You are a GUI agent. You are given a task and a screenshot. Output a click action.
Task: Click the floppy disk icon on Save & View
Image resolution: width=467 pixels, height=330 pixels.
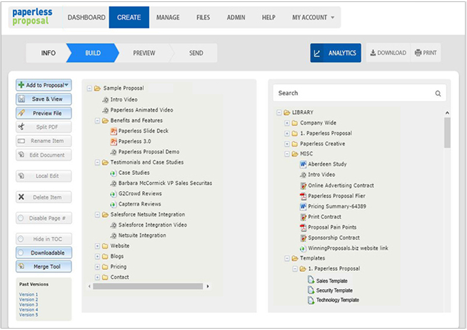pos(21,99)
